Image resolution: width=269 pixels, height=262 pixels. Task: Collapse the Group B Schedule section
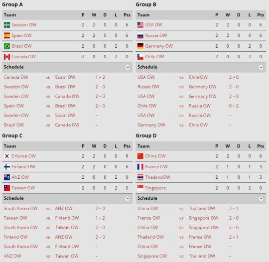pyautogui.click(x=261, y=67)
